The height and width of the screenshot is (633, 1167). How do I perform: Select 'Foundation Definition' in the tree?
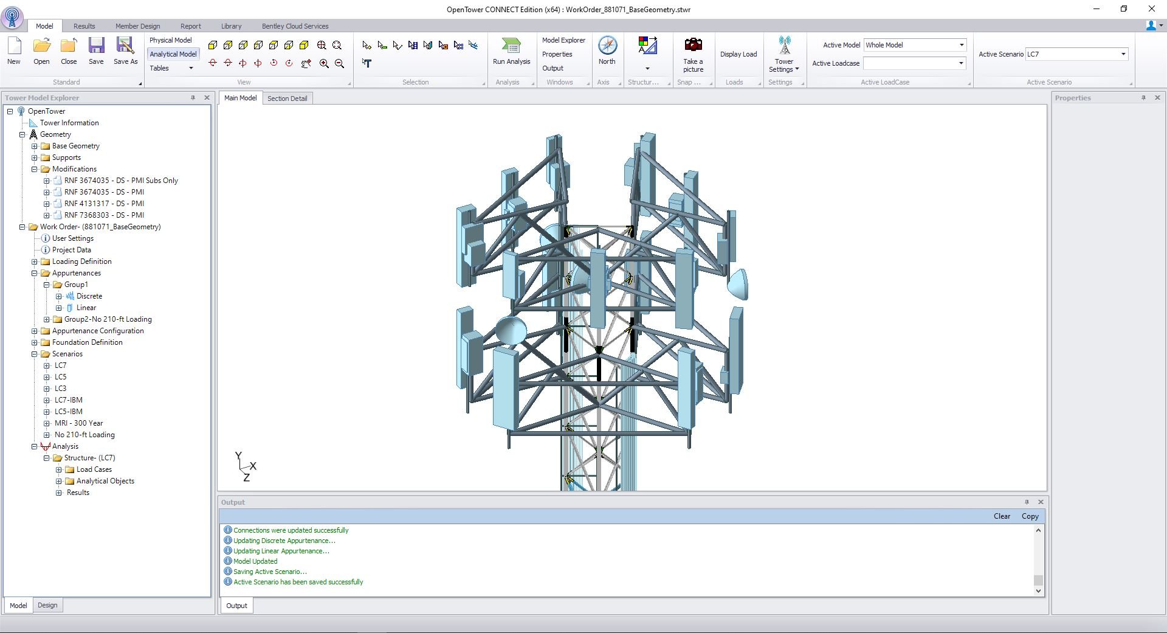tap(87, 342)
